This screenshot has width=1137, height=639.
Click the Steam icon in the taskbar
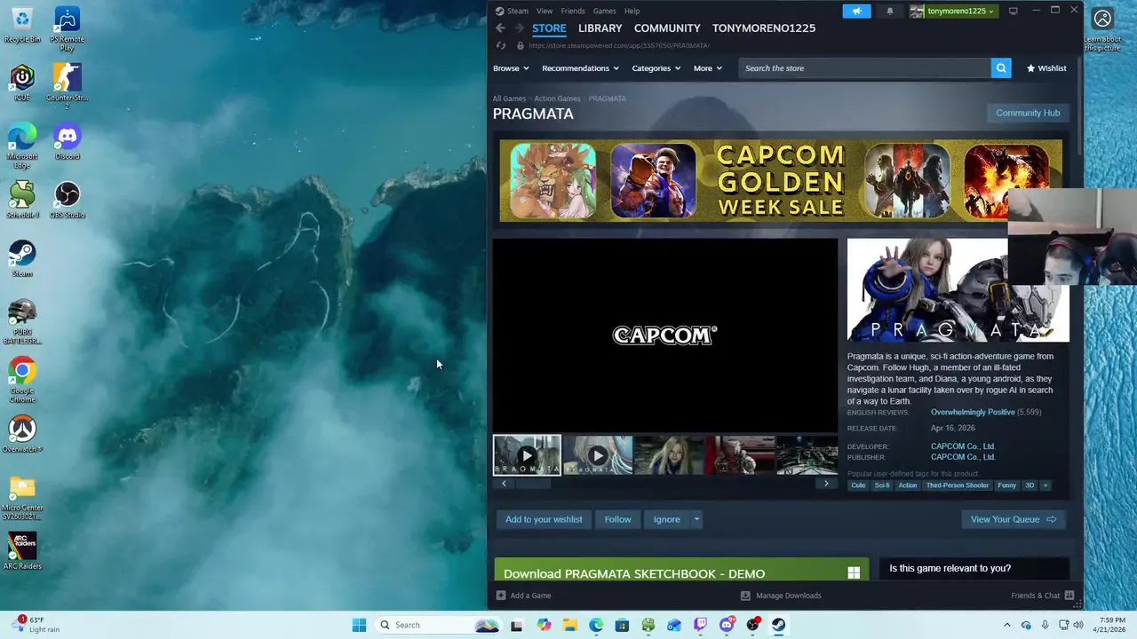pos(779,625)
